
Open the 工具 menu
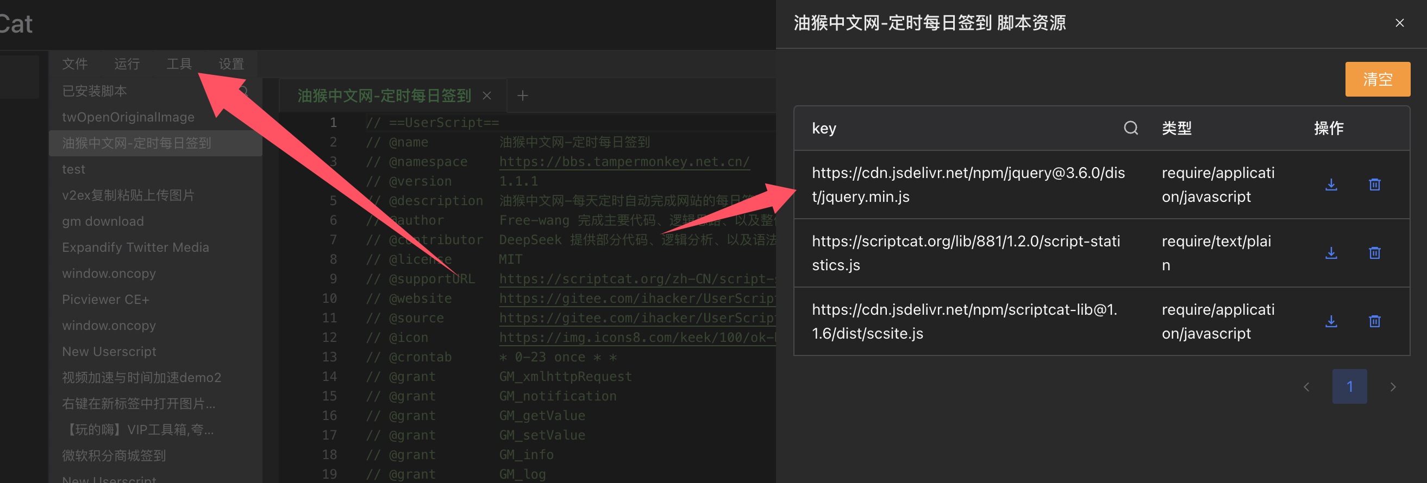click(x=179, y=64)
